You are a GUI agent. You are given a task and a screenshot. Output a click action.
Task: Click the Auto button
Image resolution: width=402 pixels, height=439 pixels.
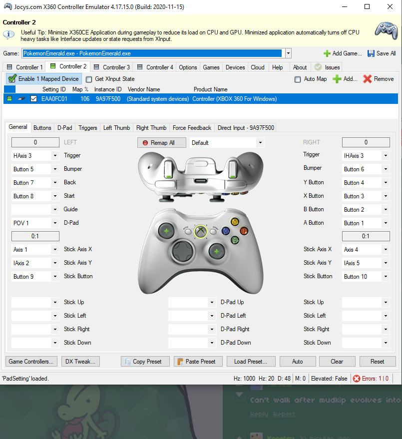[x=298, y=362]
